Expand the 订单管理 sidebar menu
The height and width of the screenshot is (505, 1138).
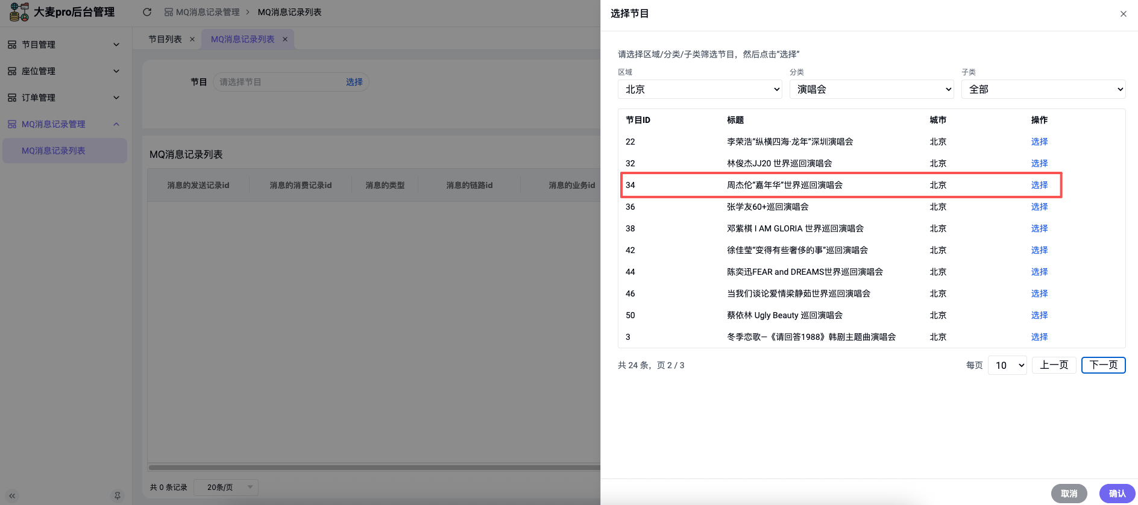(x=65, y=98)
